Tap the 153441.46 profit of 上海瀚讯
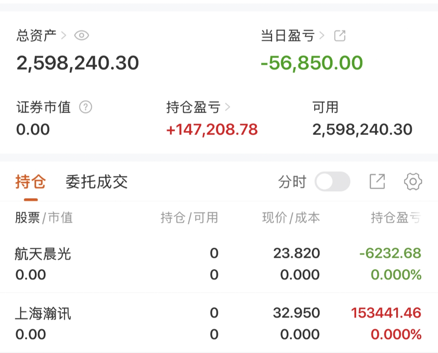 [x=386, y=313]
